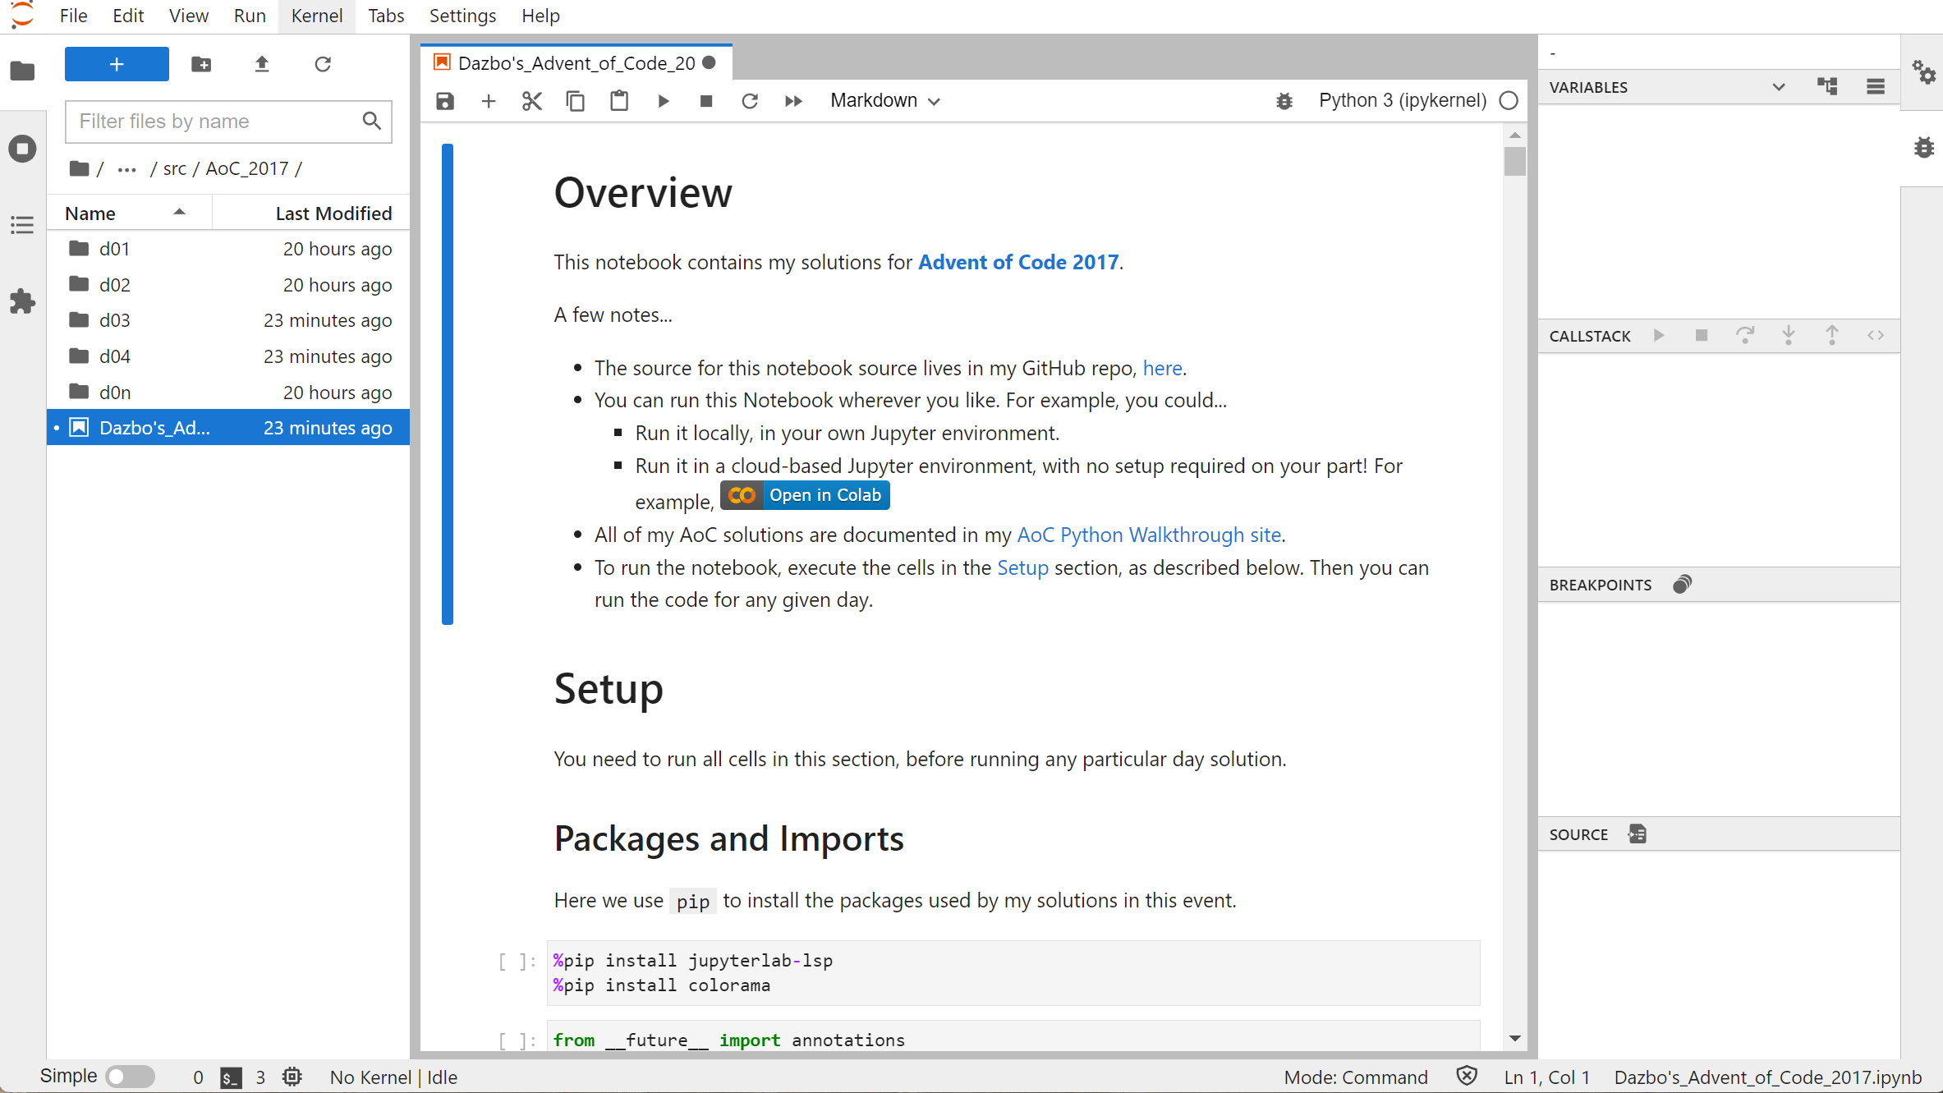
Task: Click the Add cell below button
Action: tap(489, 100)
